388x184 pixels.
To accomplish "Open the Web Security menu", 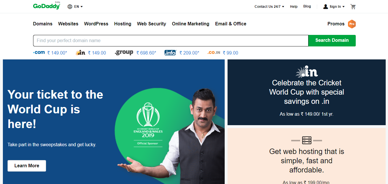I will (x=151, y=24).
